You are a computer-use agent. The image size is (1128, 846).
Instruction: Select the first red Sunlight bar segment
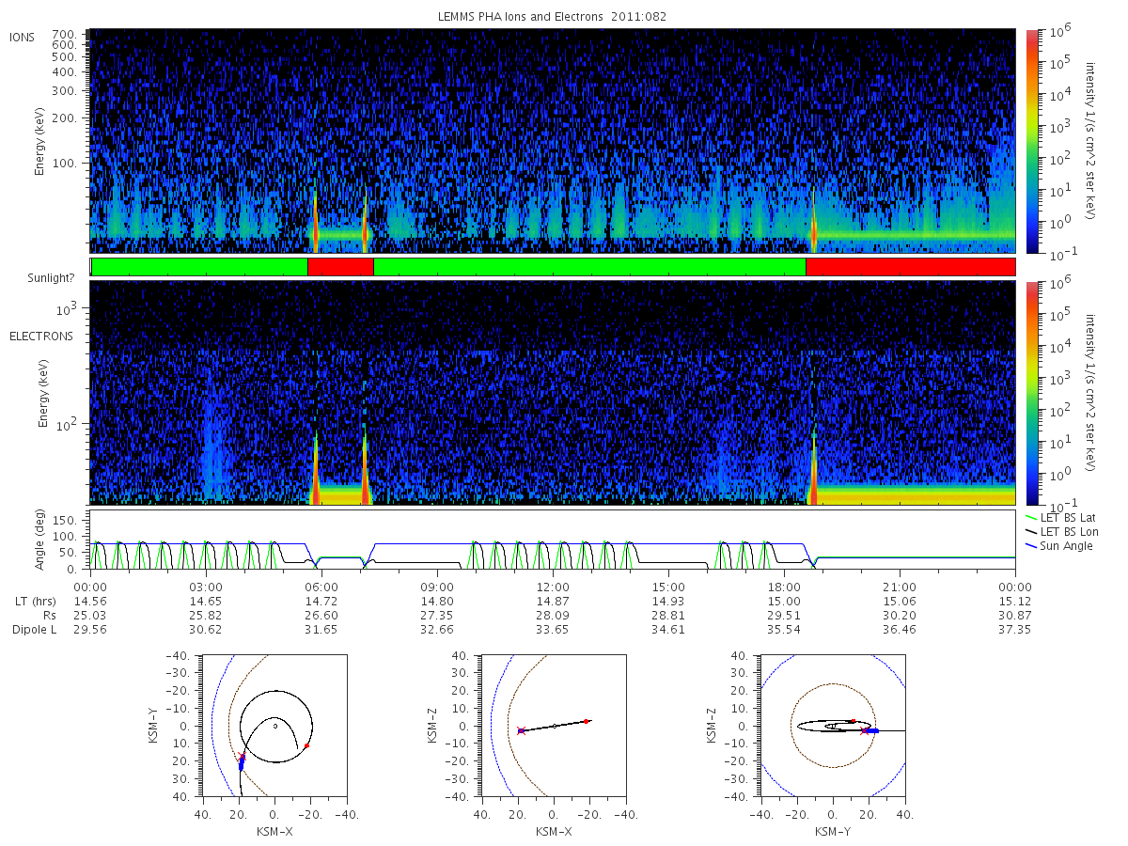pos(340,267)
